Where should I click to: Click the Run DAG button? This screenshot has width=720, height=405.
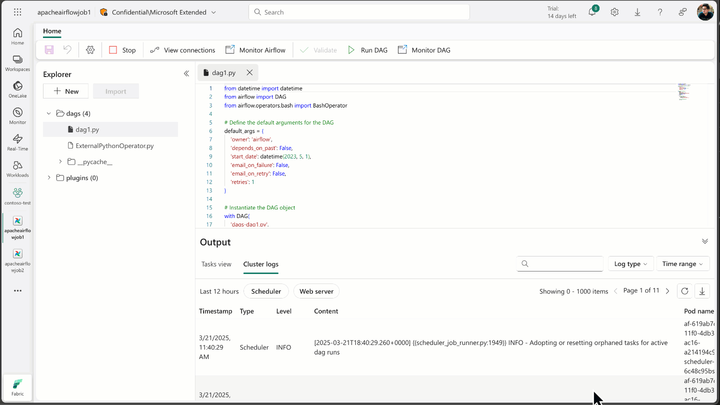pyautogui.click(x=367, y=50)
